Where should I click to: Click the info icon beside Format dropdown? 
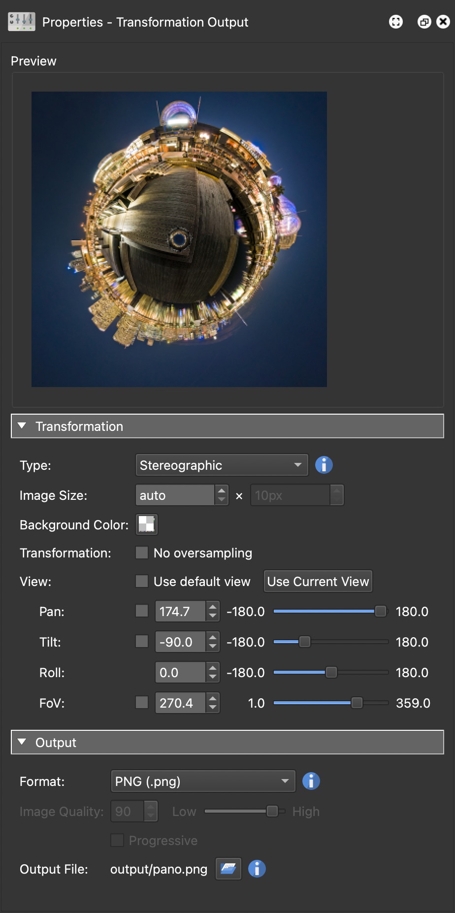point(311,781)
